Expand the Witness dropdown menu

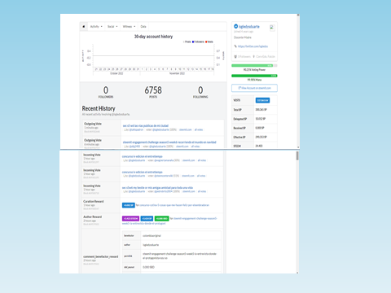tap(129, 27)
